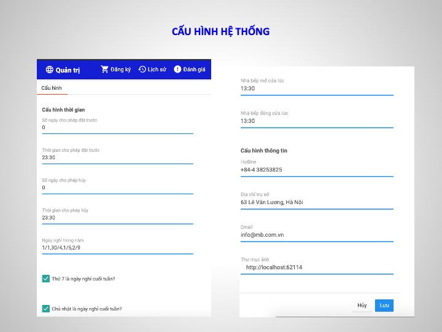
Task: Select the Nhà bếp mở cửa lúc field
Action: point(316,89)
